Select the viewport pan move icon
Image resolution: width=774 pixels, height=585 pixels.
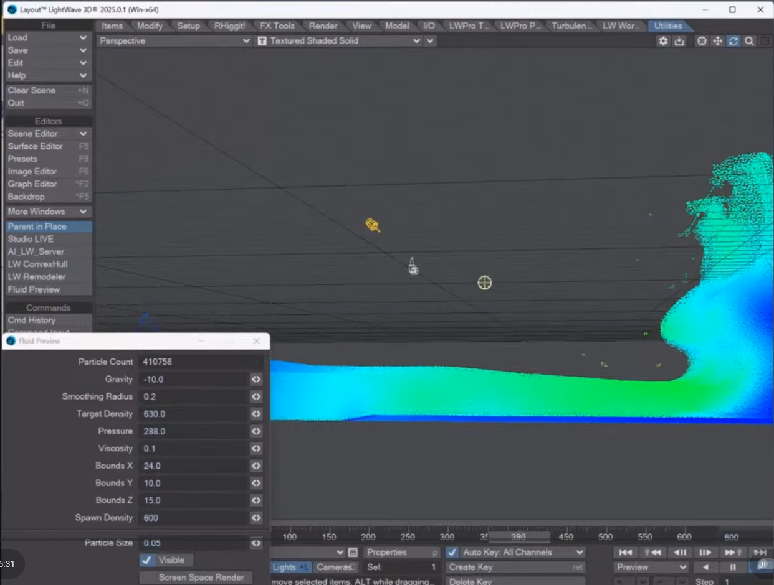717,41
